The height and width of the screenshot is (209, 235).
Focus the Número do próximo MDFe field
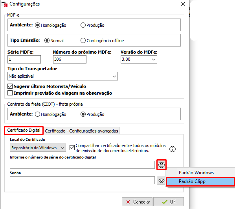pyautogui.click(x=70, y=59)
